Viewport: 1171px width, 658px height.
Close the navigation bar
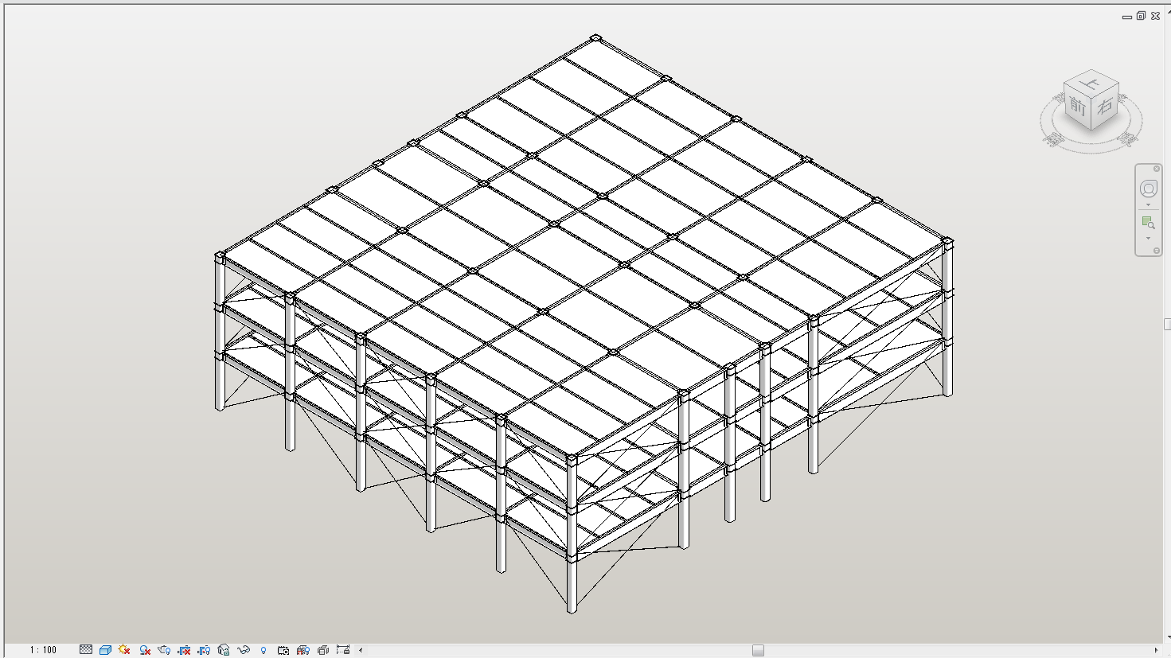tap(1157, 169)
